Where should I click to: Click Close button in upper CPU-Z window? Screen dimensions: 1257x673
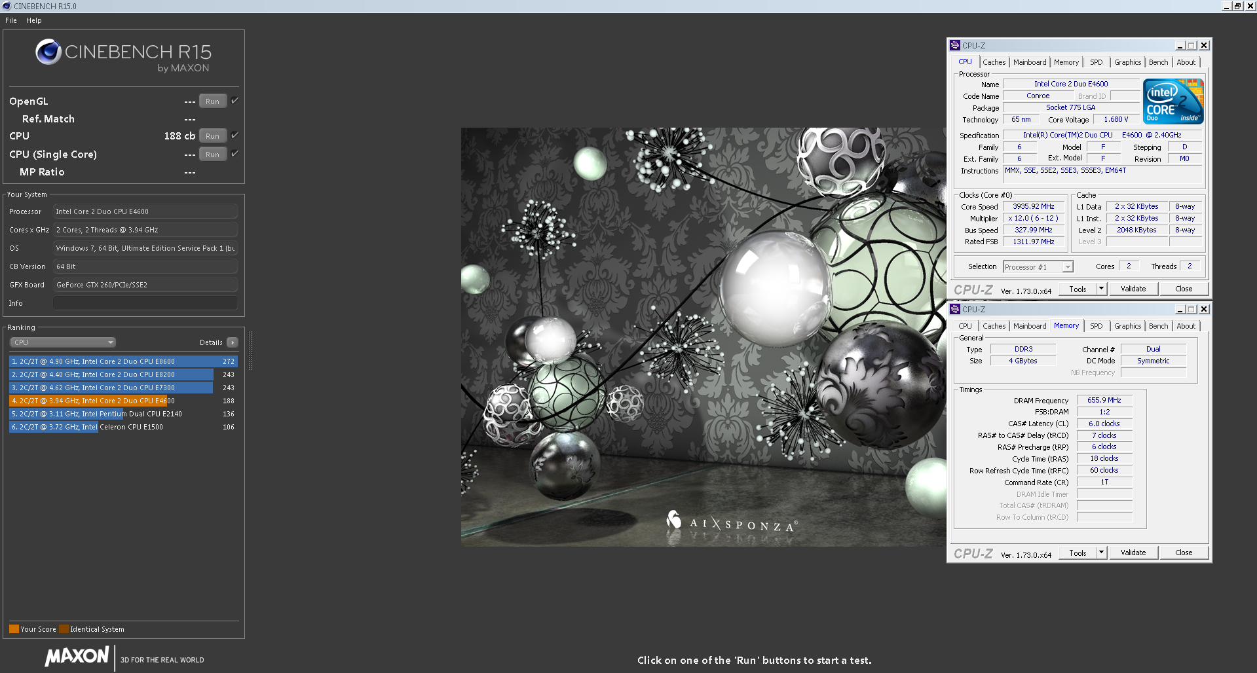coord(1184,289)
